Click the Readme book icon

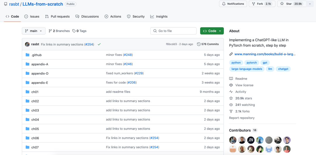(231, 79)
